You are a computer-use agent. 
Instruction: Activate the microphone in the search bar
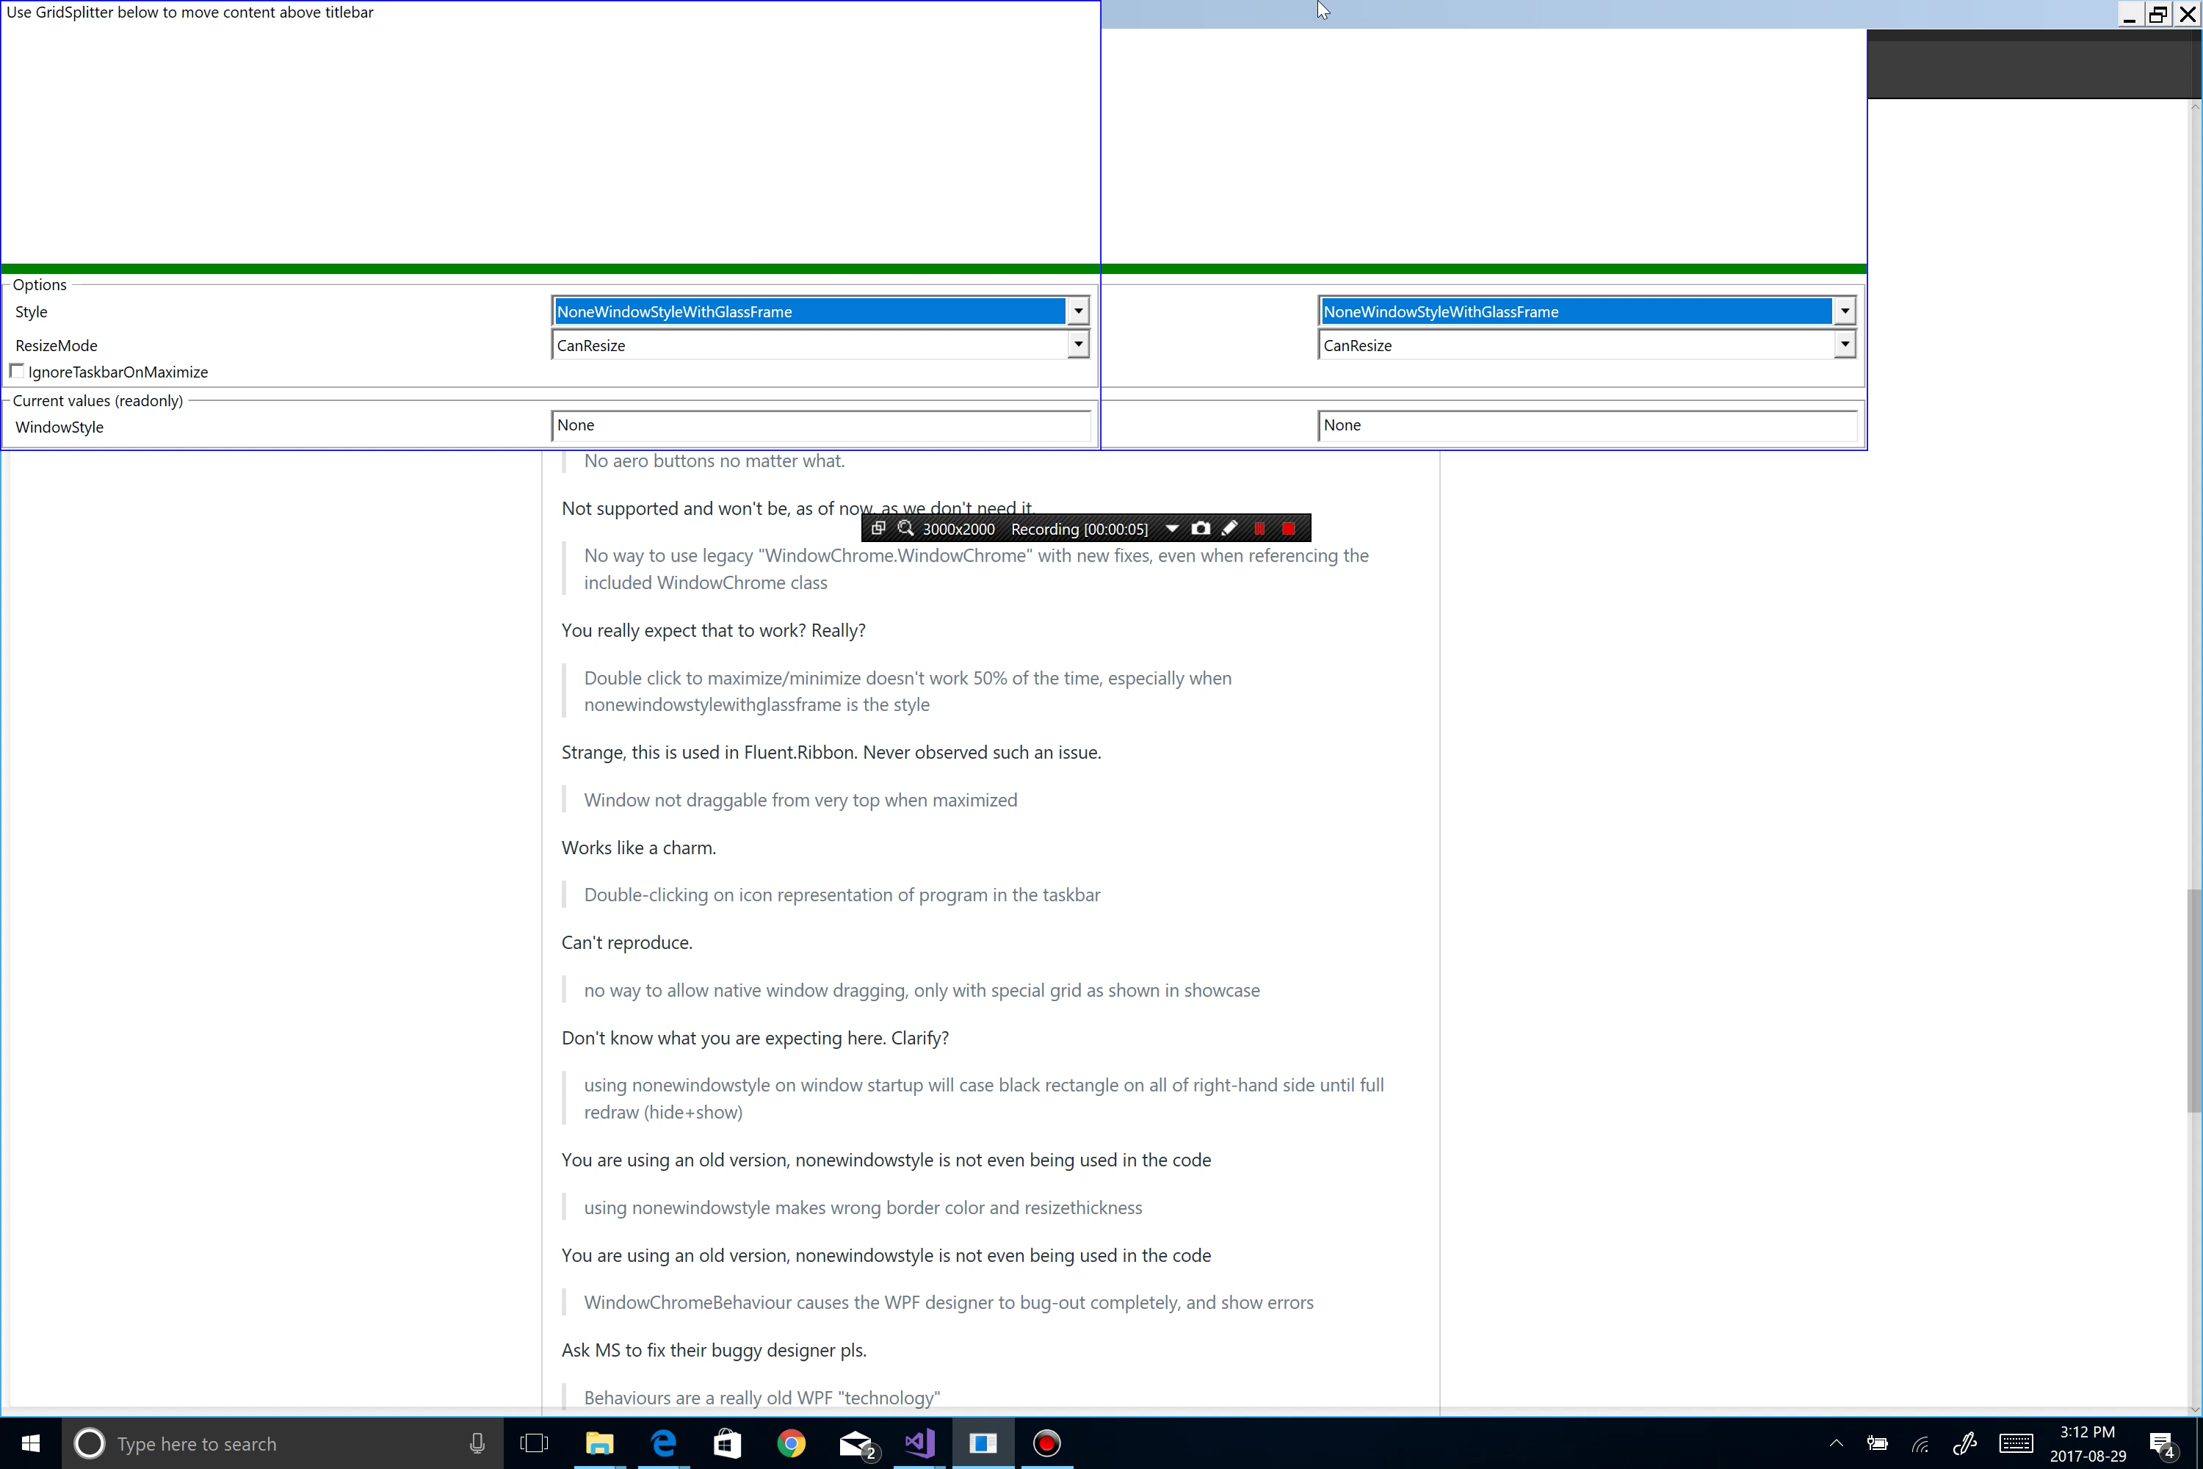477,1444
